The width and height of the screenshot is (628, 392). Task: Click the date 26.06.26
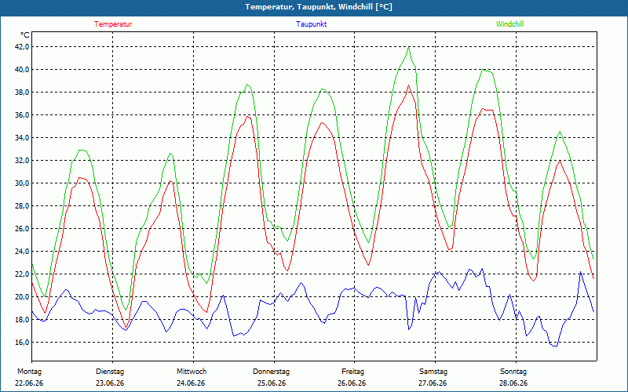click(x=352, y=383)
